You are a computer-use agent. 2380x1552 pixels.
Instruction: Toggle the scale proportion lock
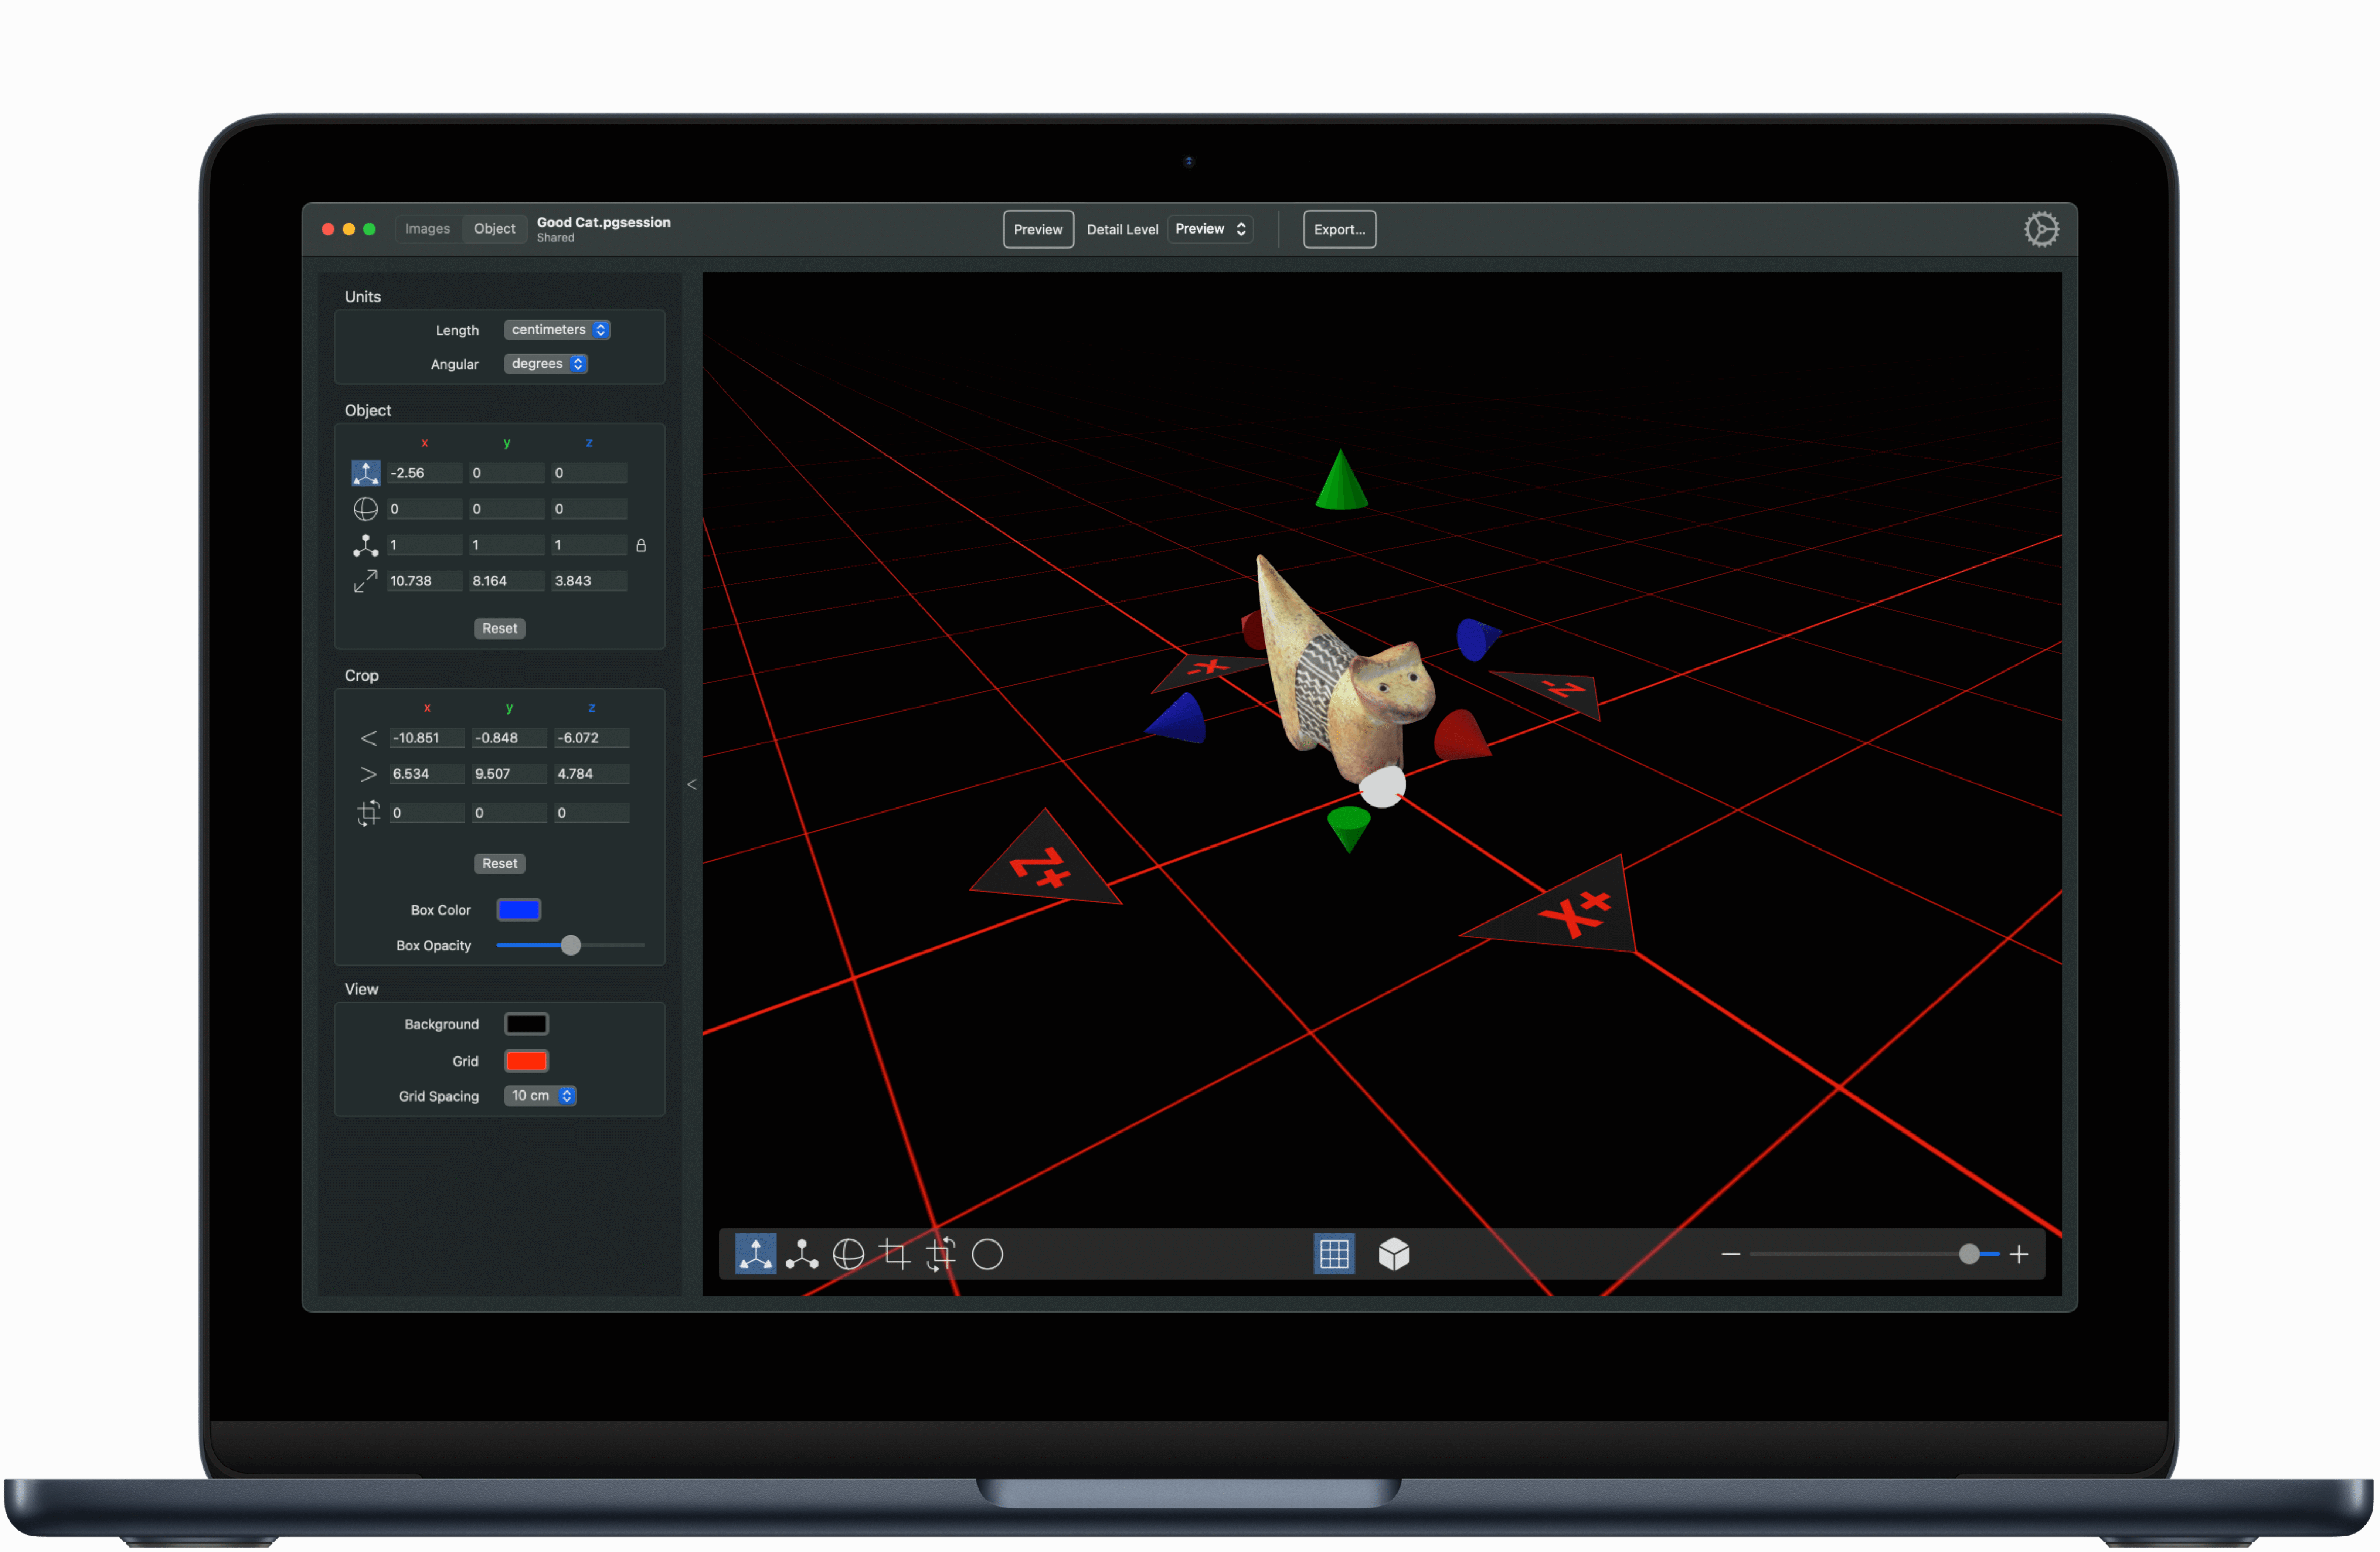point(641,545)
